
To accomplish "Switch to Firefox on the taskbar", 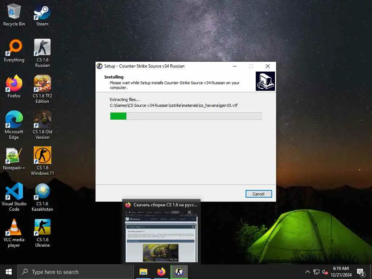I will pos(161,272).
